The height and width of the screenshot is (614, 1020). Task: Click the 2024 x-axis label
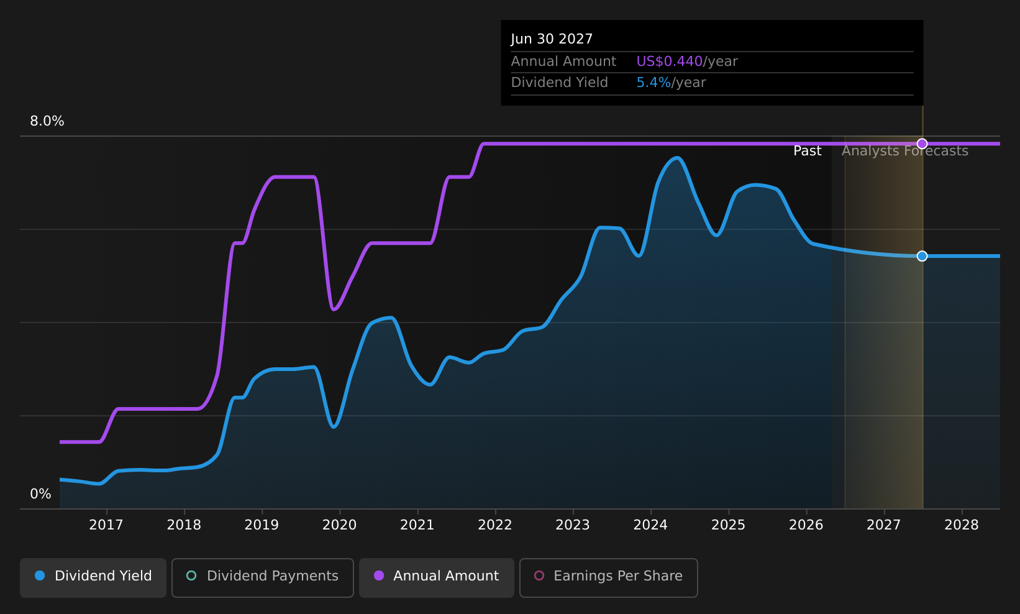point(650,525)
